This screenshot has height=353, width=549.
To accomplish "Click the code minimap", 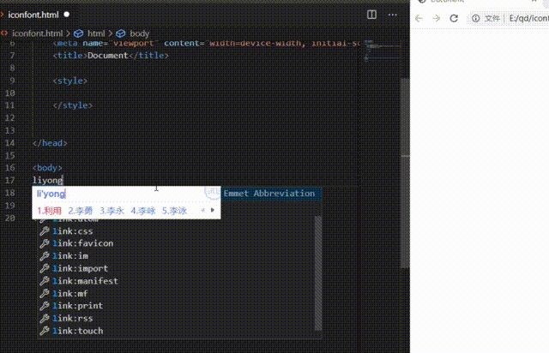I will pyautogui.click(x=383, y=51).
